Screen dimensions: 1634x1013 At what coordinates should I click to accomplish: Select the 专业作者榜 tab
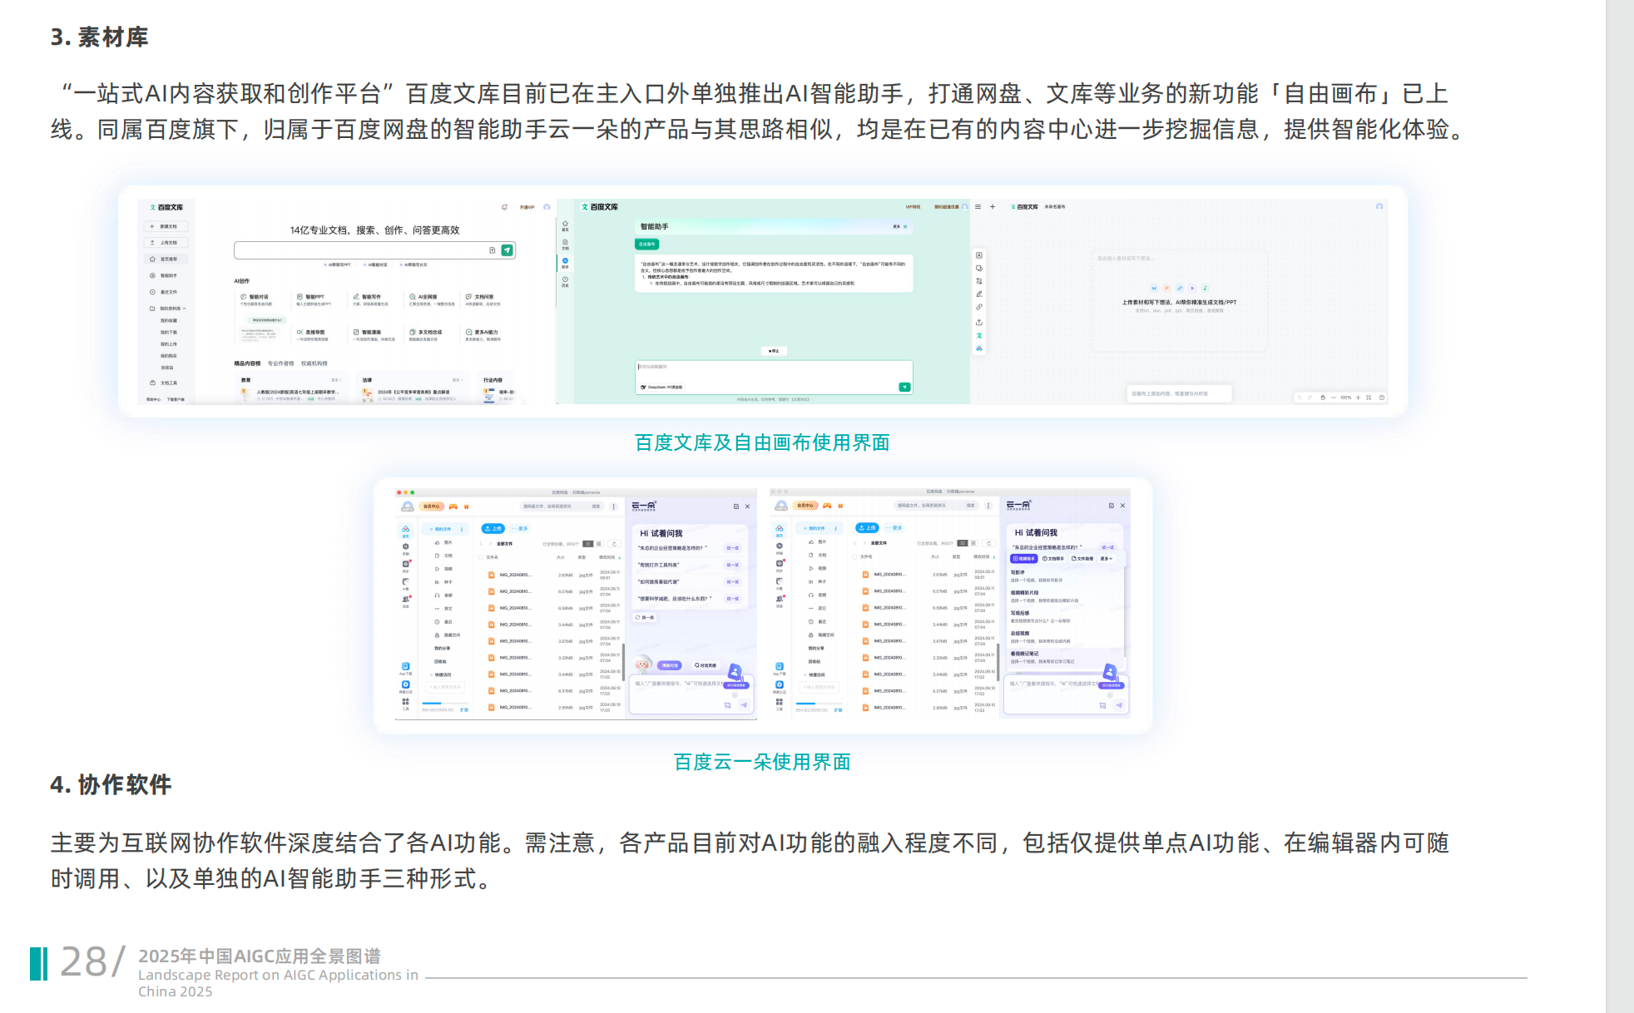[x=280, y=363]
